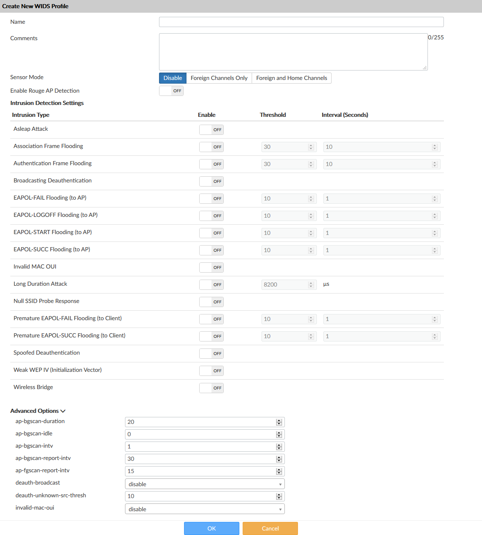Enable Association Frame Flooding toggle

point(211,147)
